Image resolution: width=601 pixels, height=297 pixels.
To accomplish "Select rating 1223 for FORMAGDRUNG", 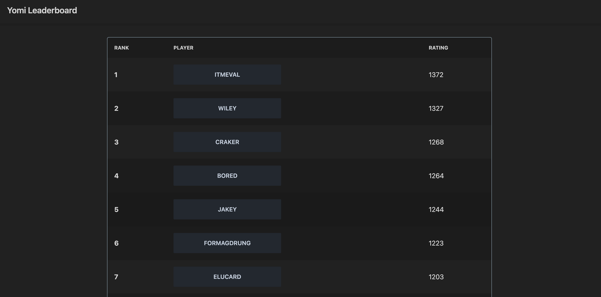I will (436, 243).
